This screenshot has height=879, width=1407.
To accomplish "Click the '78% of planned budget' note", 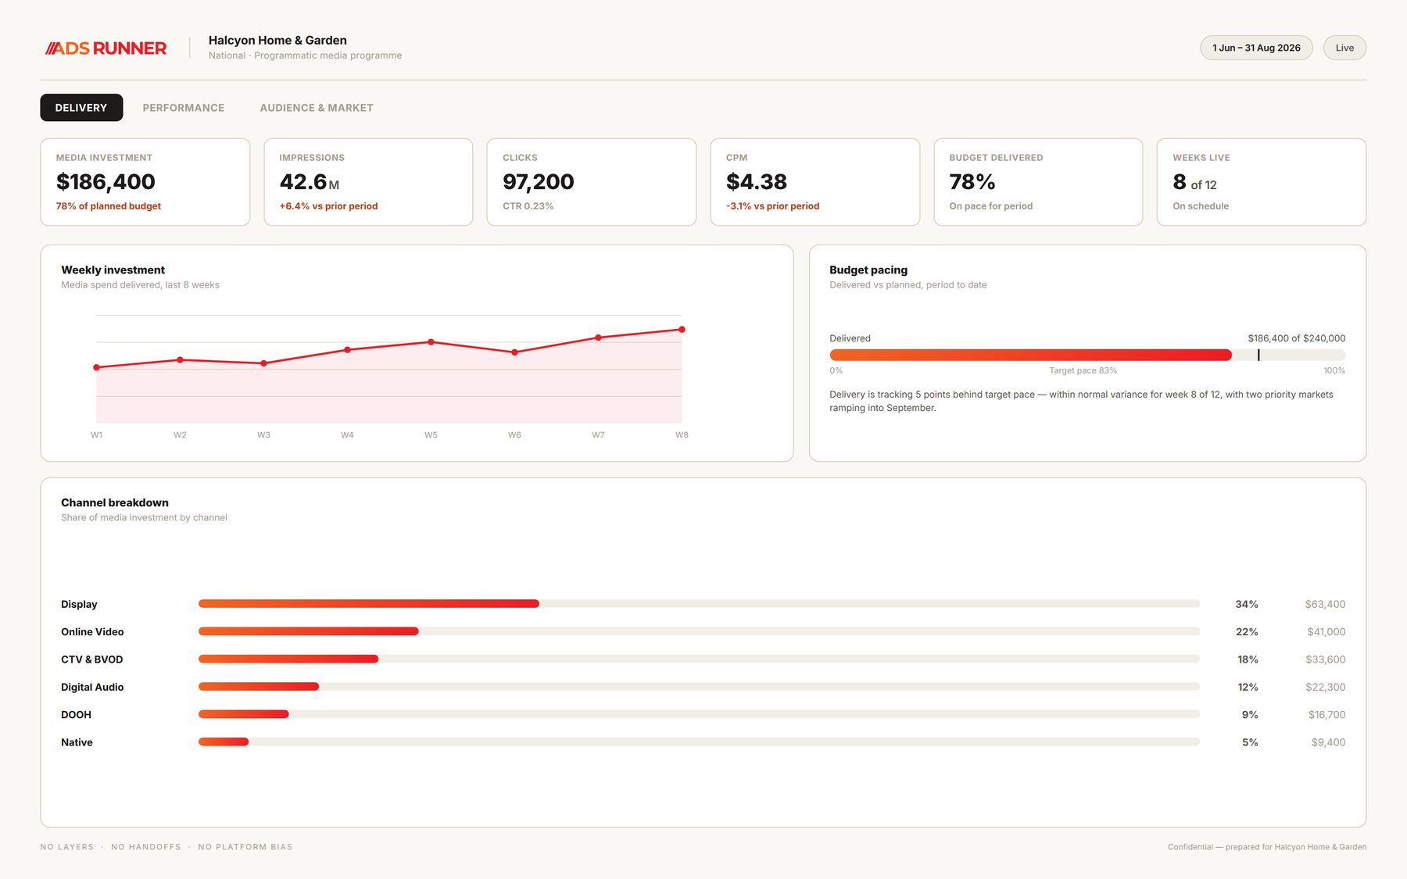I will click(x=109, y=206).
